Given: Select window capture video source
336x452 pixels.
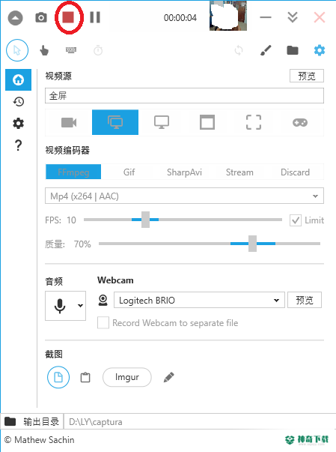Looking at the screenshot, I should [x=207, y=122].
